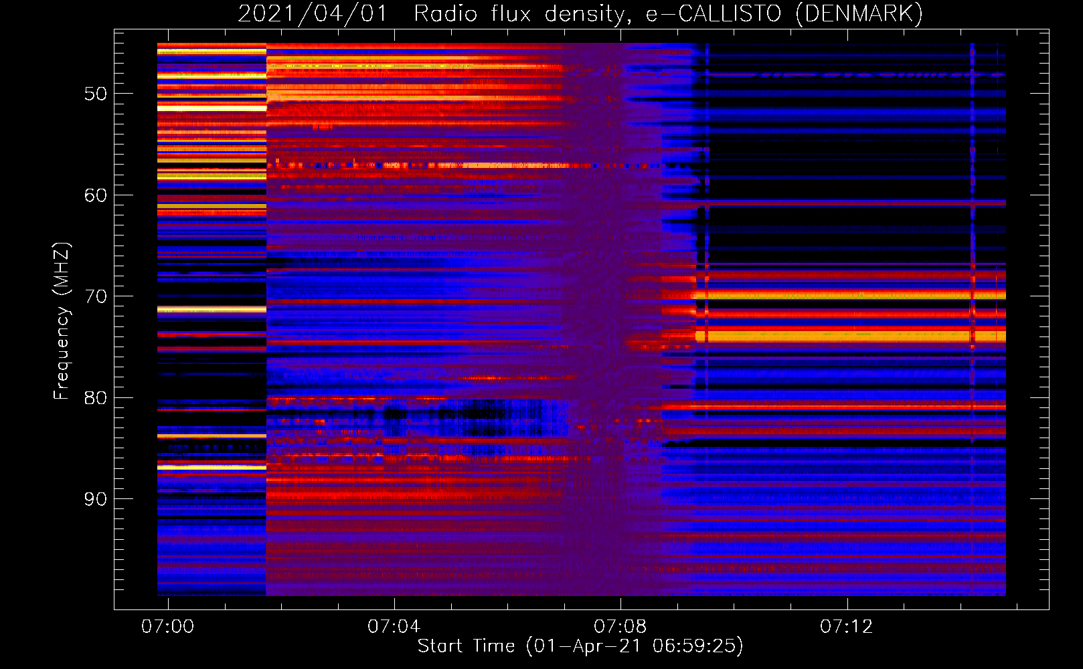Click the 07:08 time tick label
Screen dimensions: 1083x669
pos(620,626)
